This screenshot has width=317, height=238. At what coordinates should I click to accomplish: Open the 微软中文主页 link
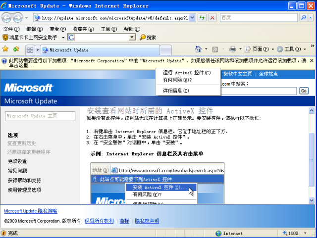click(238, 74)
